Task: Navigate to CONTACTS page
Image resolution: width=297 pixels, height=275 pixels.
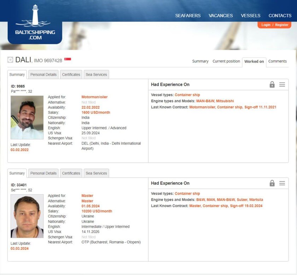Action: coord(280,16)
